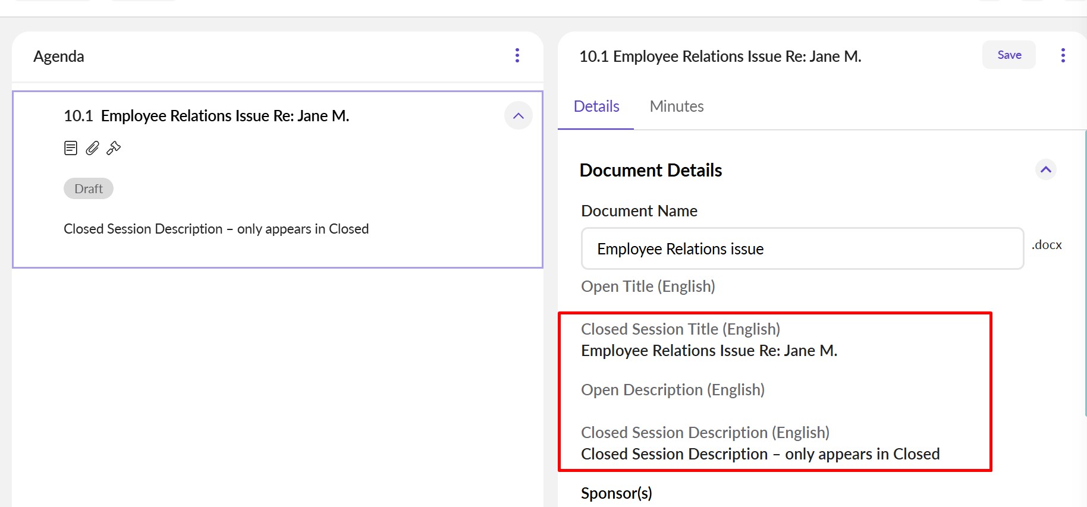Click the Open Title (English) field

click(648, 286)
